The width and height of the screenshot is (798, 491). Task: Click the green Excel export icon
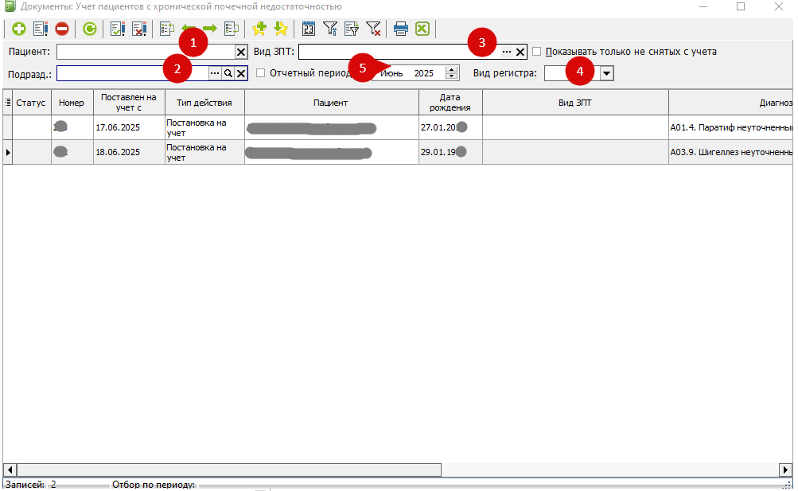click(x=422, y=29)
